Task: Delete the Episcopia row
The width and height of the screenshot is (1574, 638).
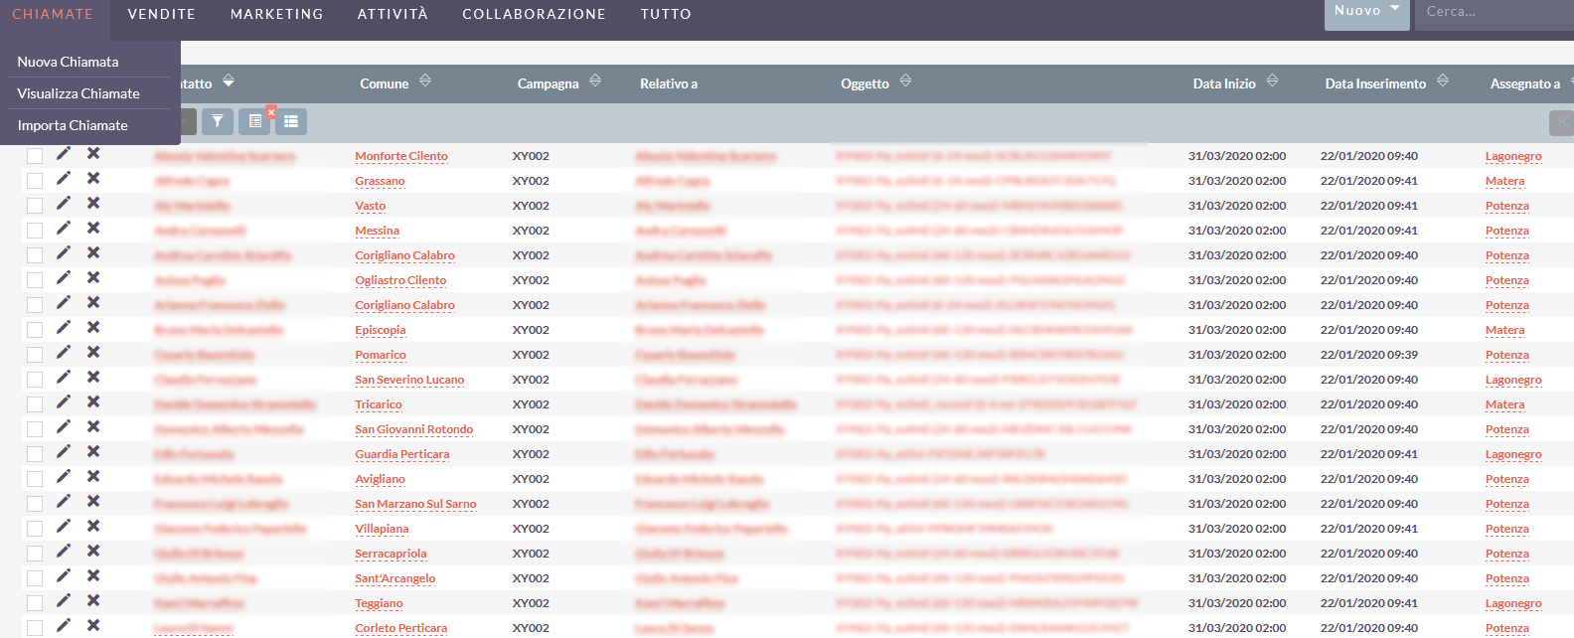Action: (x=93, y=327)
